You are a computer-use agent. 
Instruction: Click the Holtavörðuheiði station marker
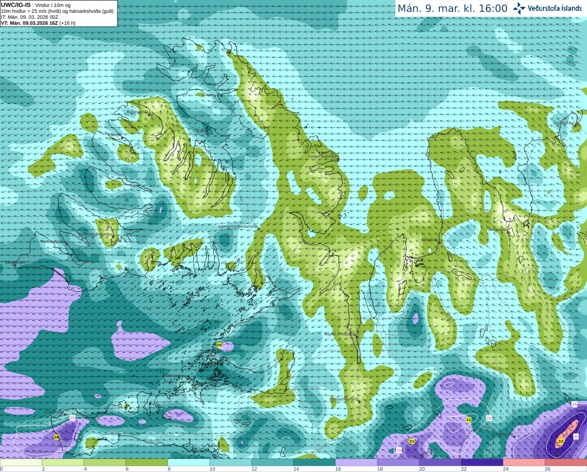[359, 401]
